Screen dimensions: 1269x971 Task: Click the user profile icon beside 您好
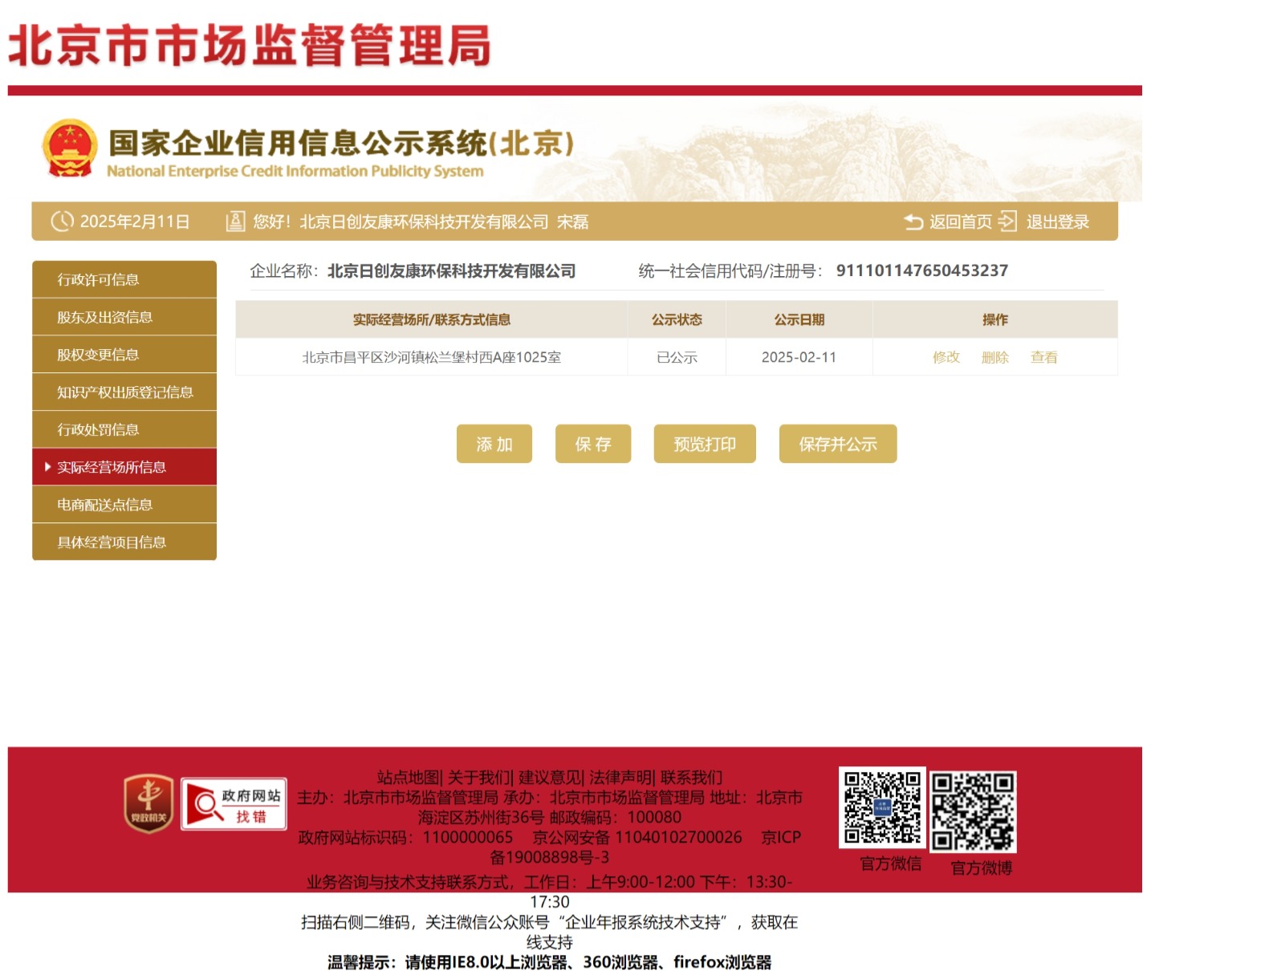[235, 221]
